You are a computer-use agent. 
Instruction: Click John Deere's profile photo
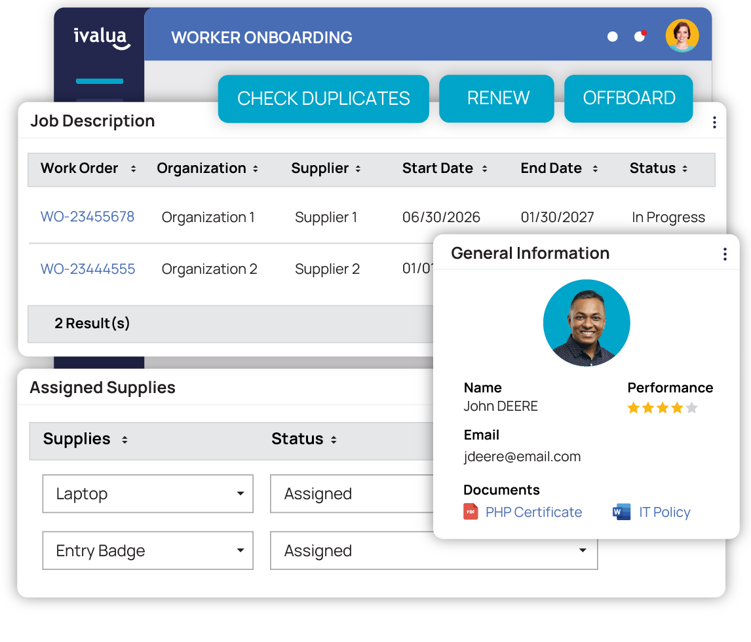click(x=587, y=323)
